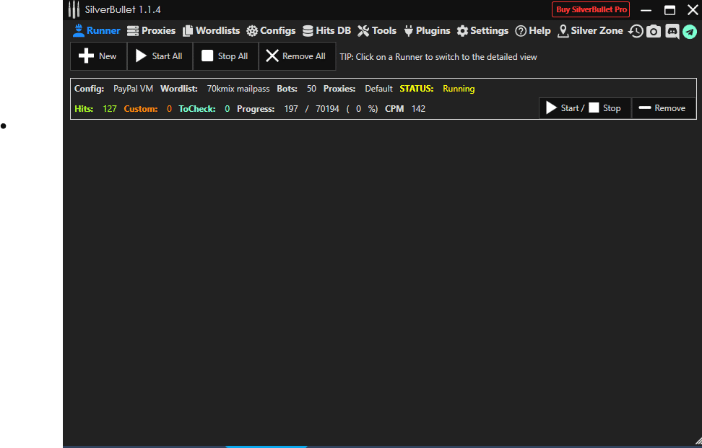Open the Proxies tab
This screenshot has width=702, height=448.
152,30
